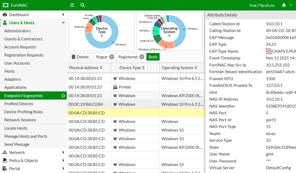Click the FortiNAC logo icon
Screen dimensions: 296x173
point(6,5)
